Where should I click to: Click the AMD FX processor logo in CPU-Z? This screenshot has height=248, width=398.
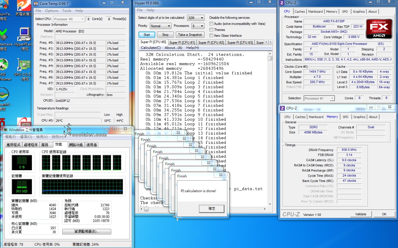[379, 29]
